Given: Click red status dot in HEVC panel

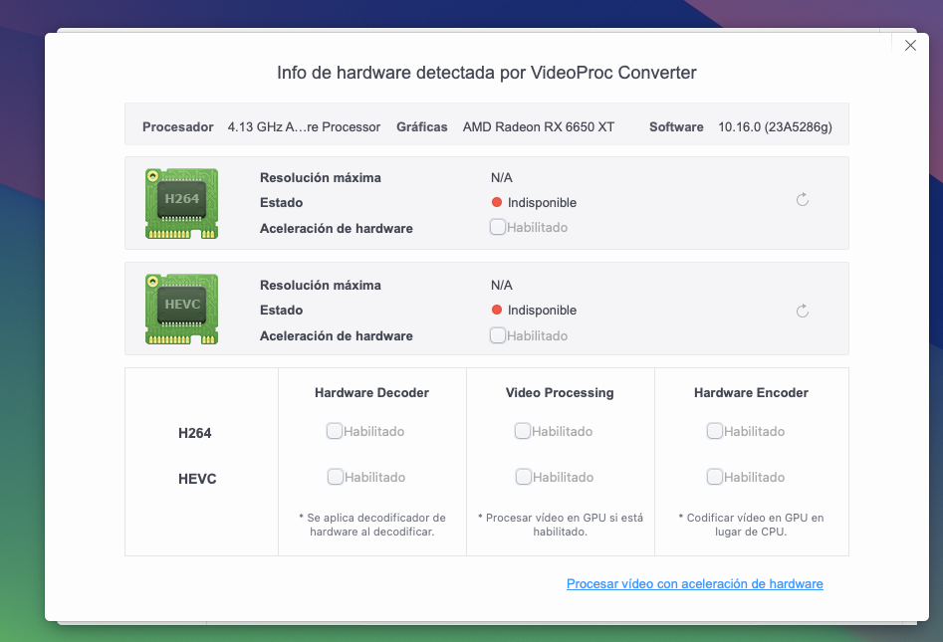Looking at the screenshot, I should click(497, 310).
